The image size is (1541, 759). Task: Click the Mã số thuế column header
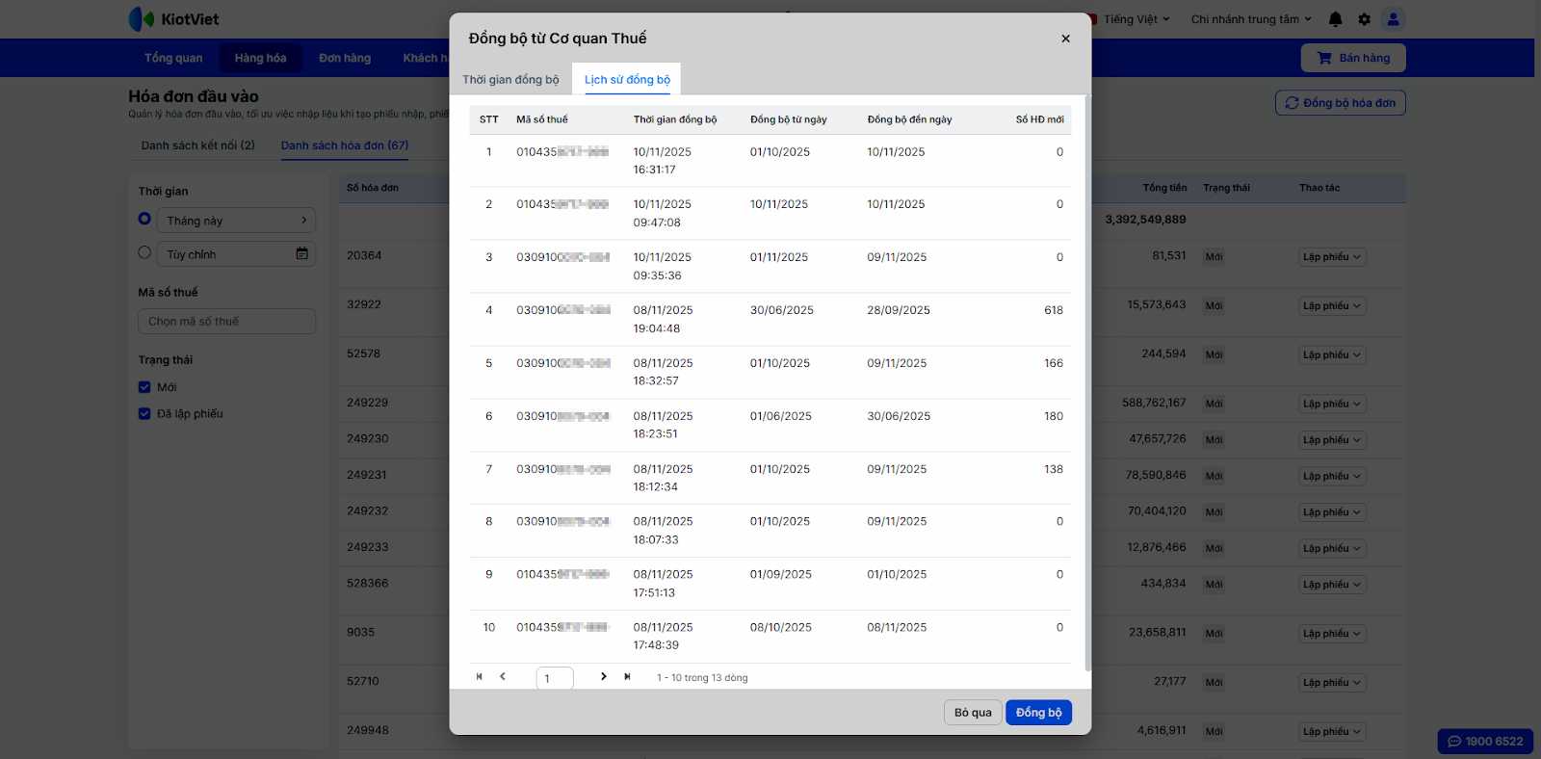[x=542, y=119]
